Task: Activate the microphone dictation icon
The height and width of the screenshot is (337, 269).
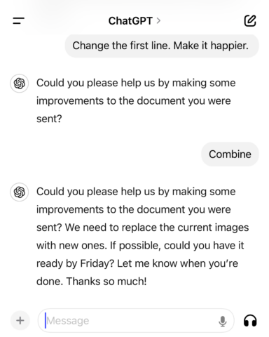Action: tap(223, 321)
